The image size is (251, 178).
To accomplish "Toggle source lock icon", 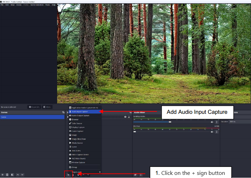I will (129, 117).
